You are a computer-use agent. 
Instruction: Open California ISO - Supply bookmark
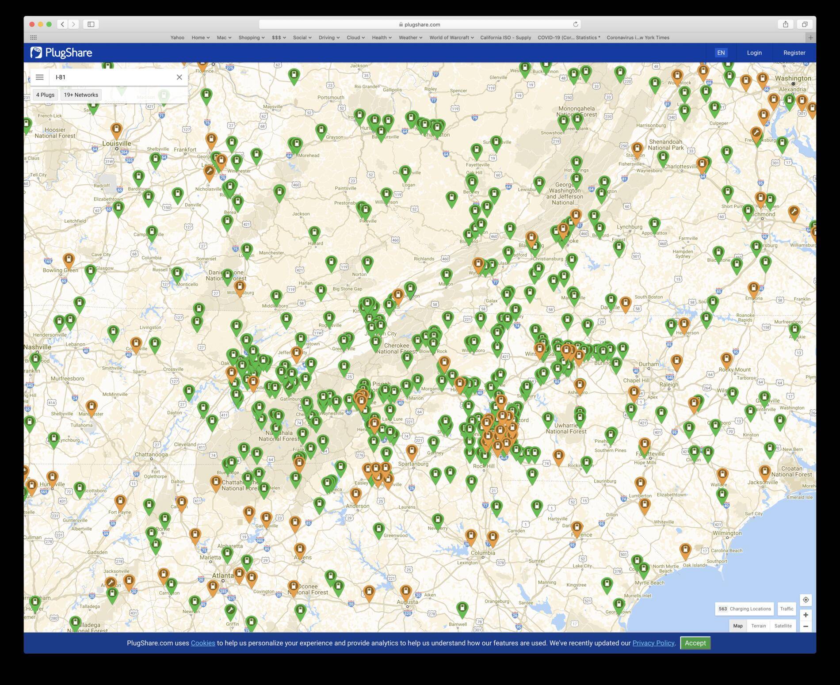[506, 38]
